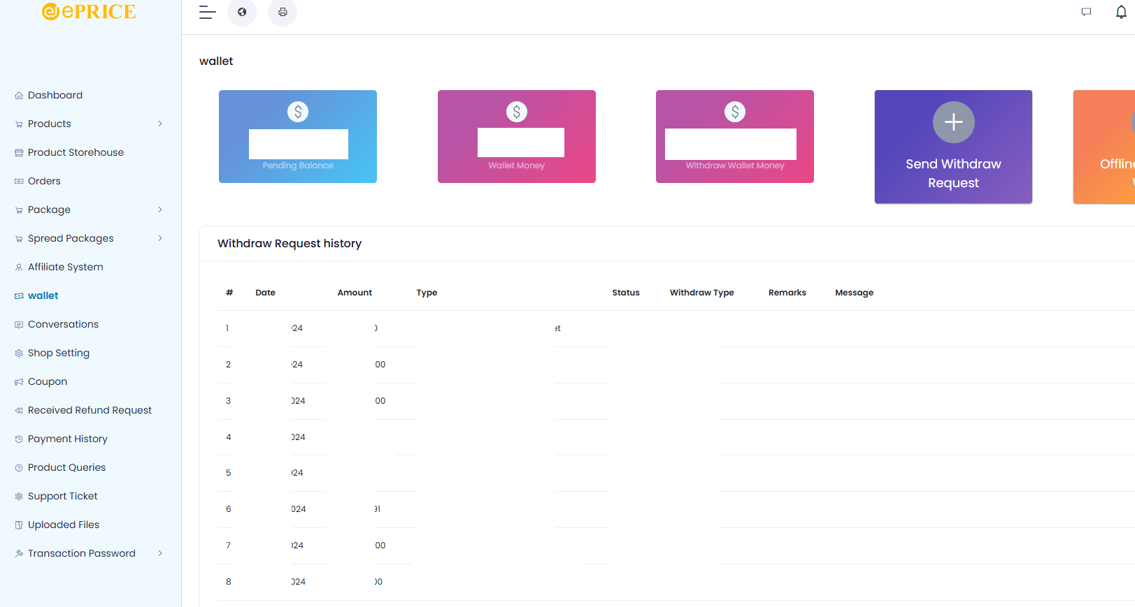The image size is (1135, 607).
Task: Click the dollar icon on Pending Balance card
Action: coord(298,112)
